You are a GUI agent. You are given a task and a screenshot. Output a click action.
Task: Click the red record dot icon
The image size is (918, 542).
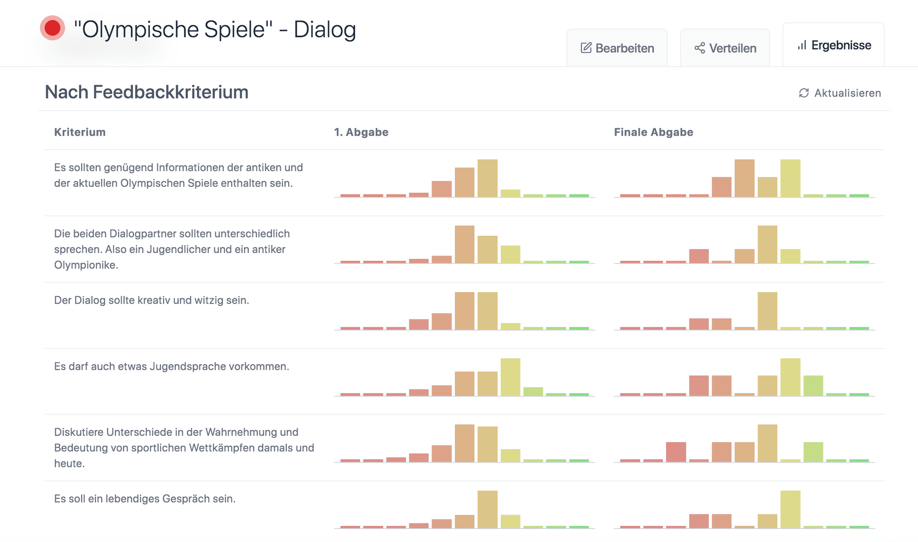pos(52,28)
